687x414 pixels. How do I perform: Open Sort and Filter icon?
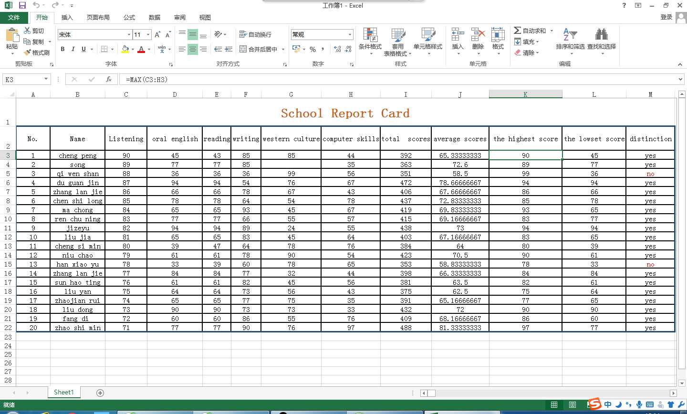570,34
